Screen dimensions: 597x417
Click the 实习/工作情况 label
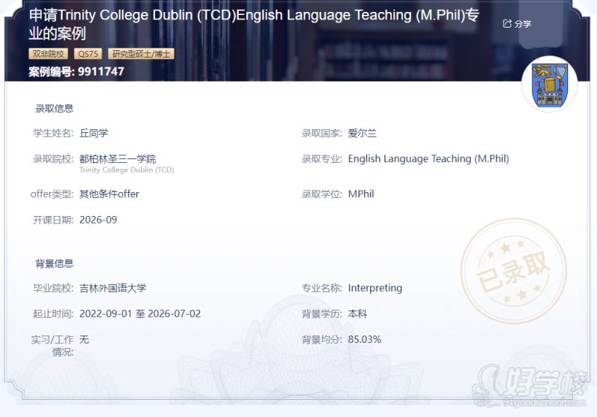(x=52, y=345)
